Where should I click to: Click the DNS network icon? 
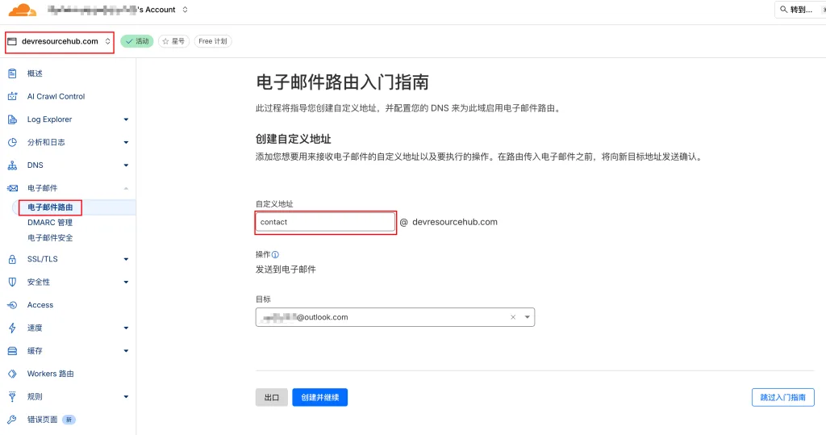click(x=12, y=165)
